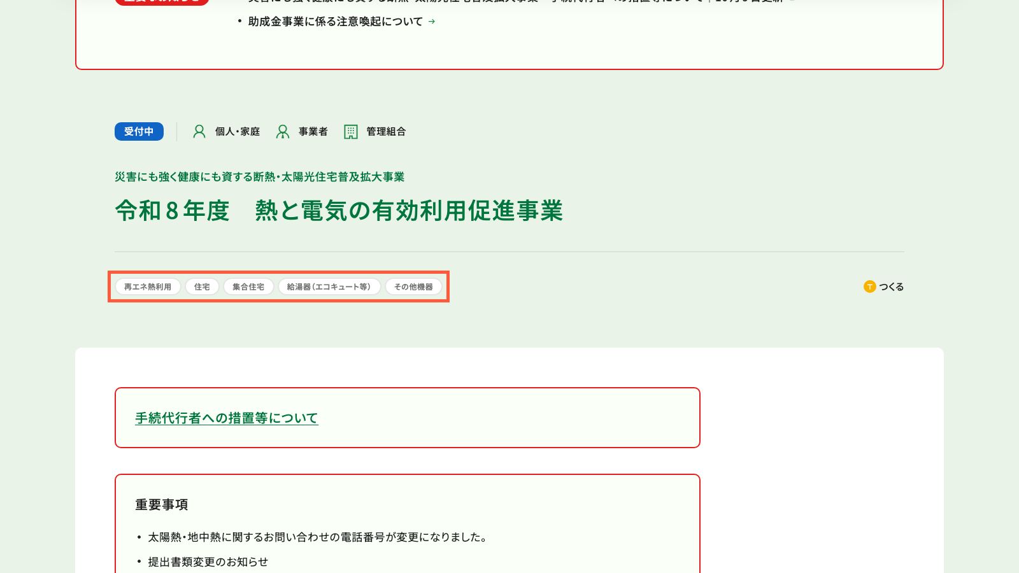Select the 給湯器(エコキュート等) tag

pyautogui.click(x=329, y=286)
